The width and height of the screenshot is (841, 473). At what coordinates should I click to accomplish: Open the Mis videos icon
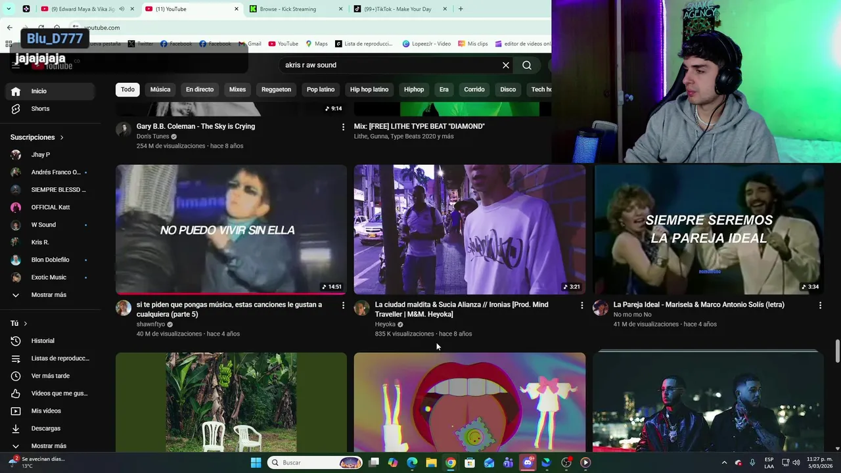coord(16,411)
